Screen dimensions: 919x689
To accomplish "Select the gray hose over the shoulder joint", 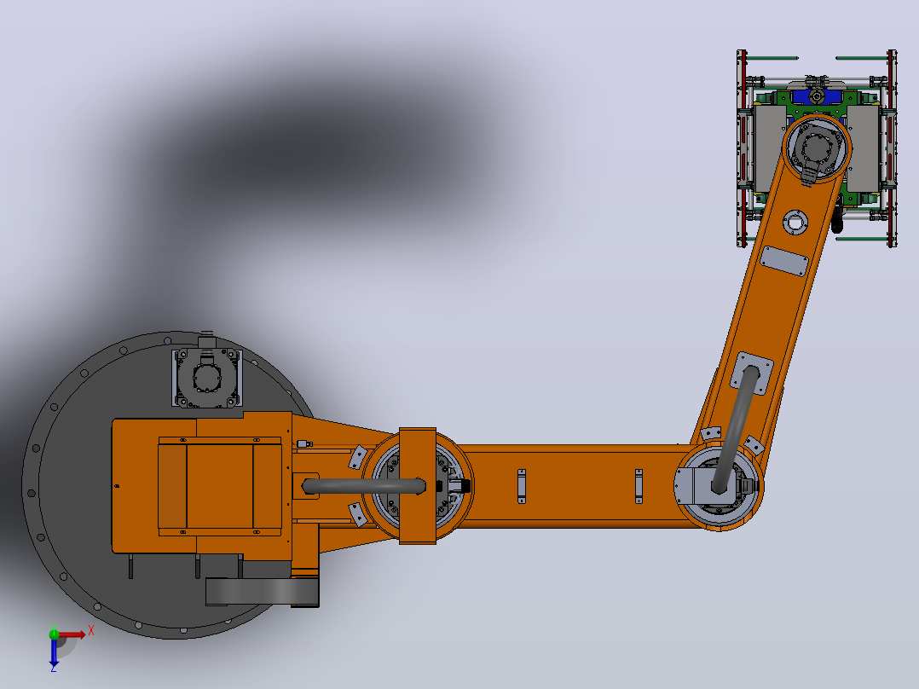I will (x=363, y=486).
